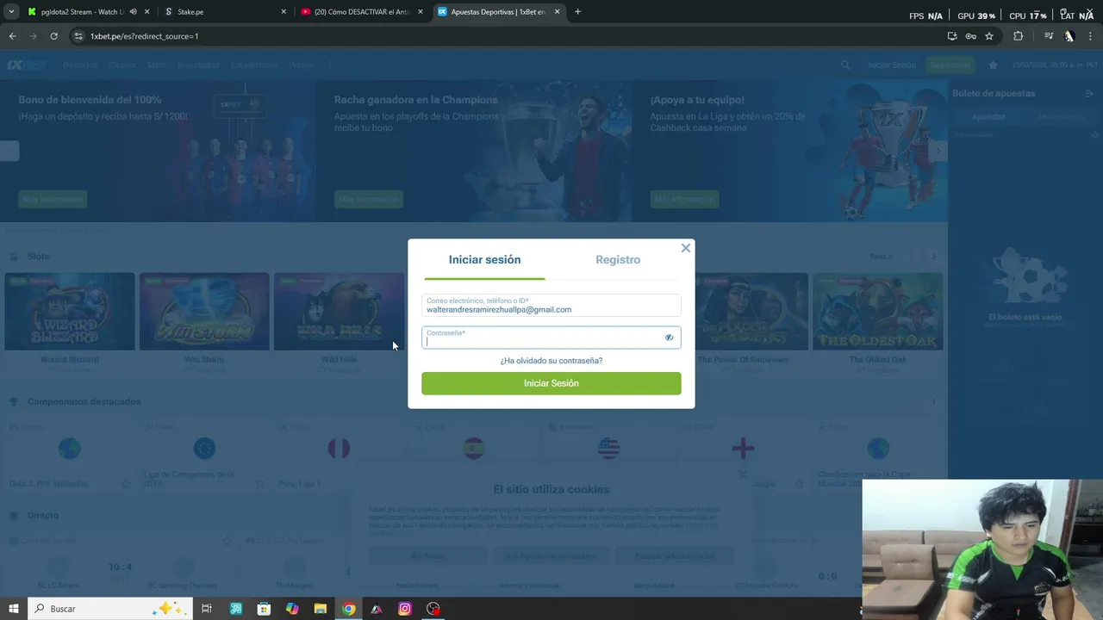The width and height of the screenshot is (1103, 620).
Task: Close the pgldota2 Stream tab
Action: tap(147, 12)
